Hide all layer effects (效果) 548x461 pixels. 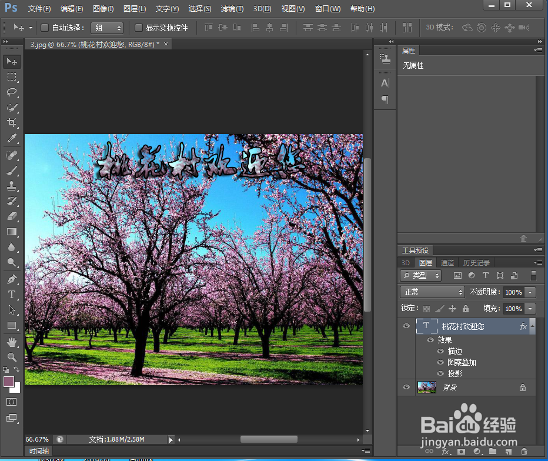pos(430,340)
